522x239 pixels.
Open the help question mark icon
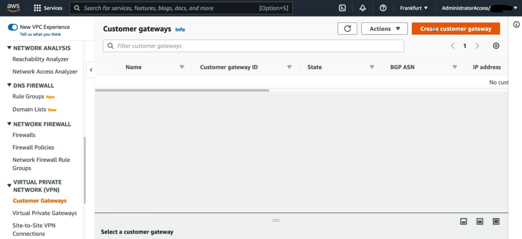coord(383,8)
